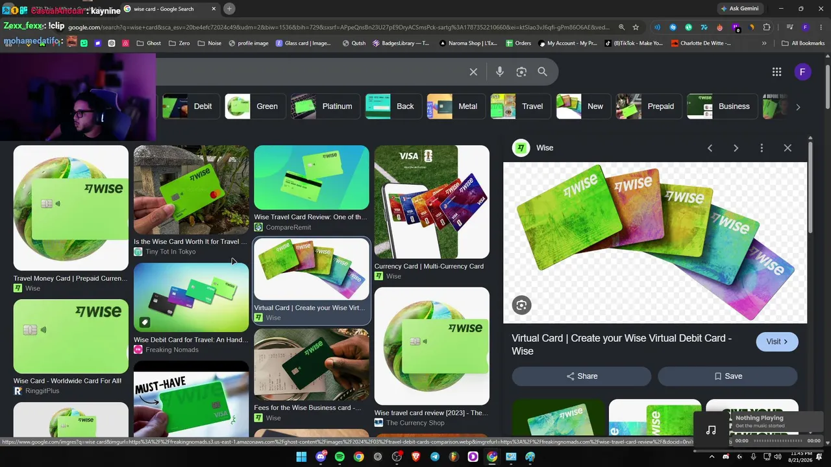831x467 pixels.
Task: Submit search with the magnifying glass icon
Action: [543, 72]
